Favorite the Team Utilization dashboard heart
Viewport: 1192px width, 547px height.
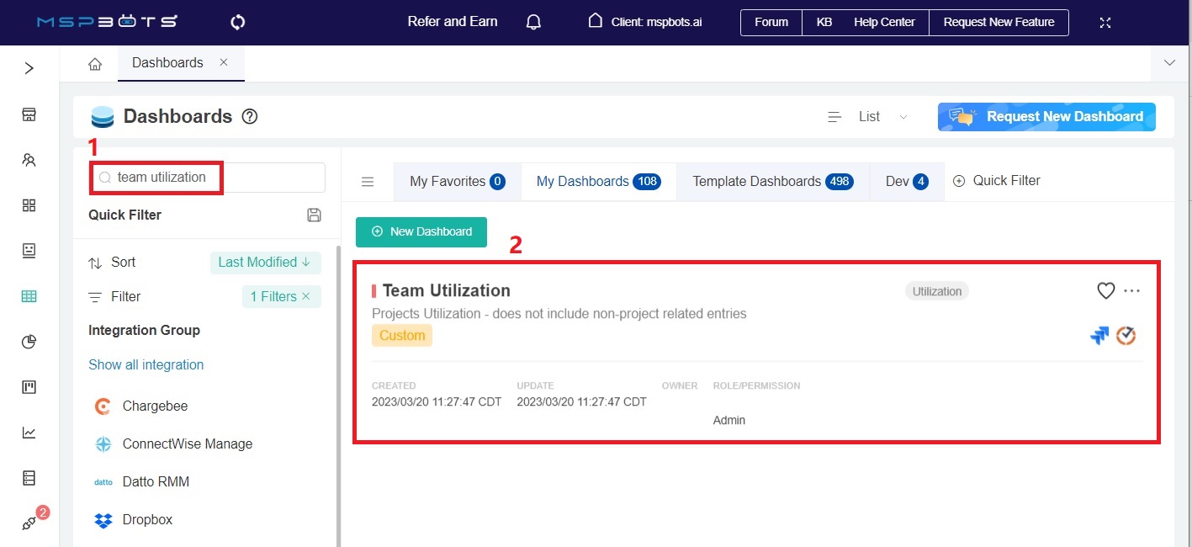point(1105,291)
